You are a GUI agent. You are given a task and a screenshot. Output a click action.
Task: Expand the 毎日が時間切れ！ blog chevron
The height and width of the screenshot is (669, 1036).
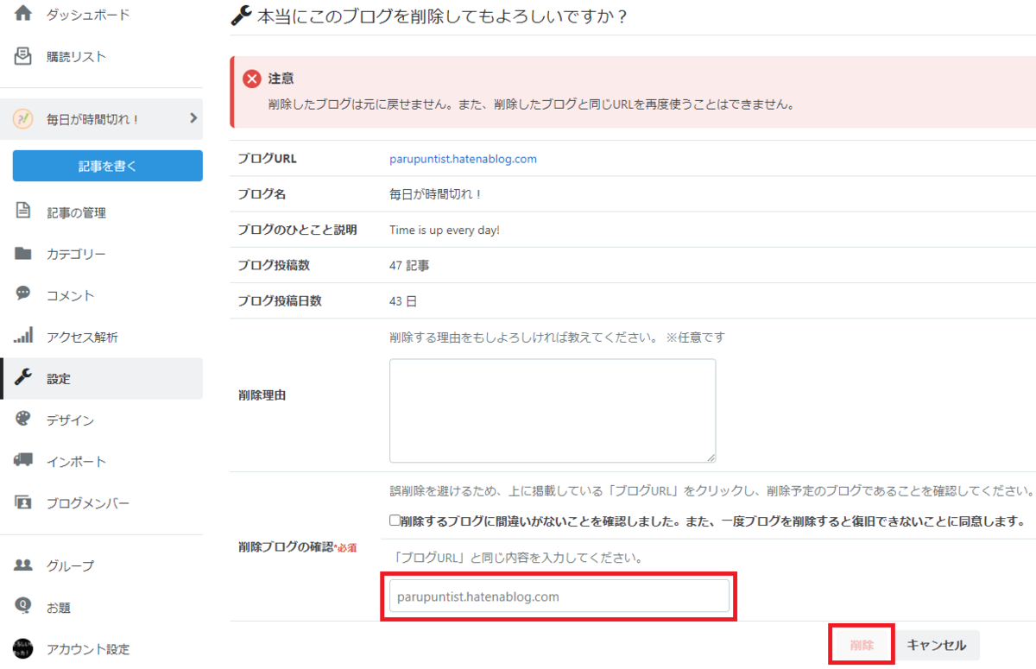pos(193,118)
